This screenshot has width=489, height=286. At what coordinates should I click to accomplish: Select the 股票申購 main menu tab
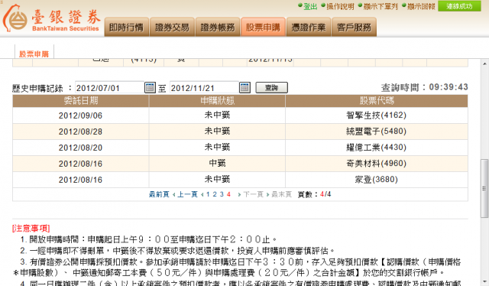[x=263, y=28]
